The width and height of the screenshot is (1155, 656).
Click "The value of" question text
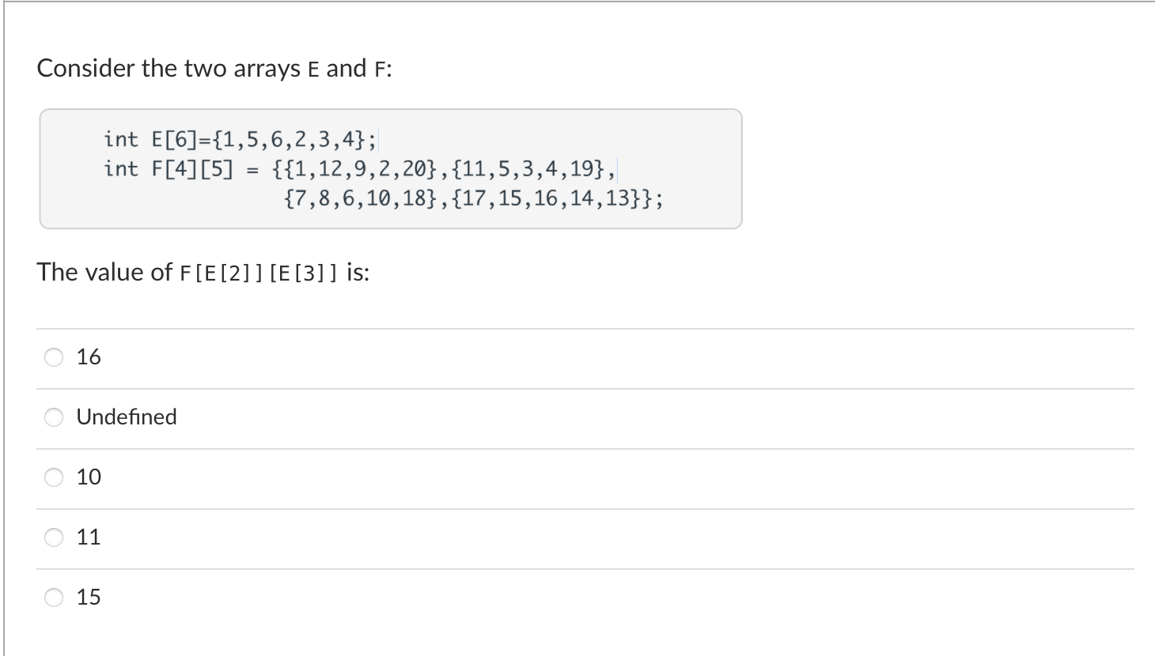point(104,272)
